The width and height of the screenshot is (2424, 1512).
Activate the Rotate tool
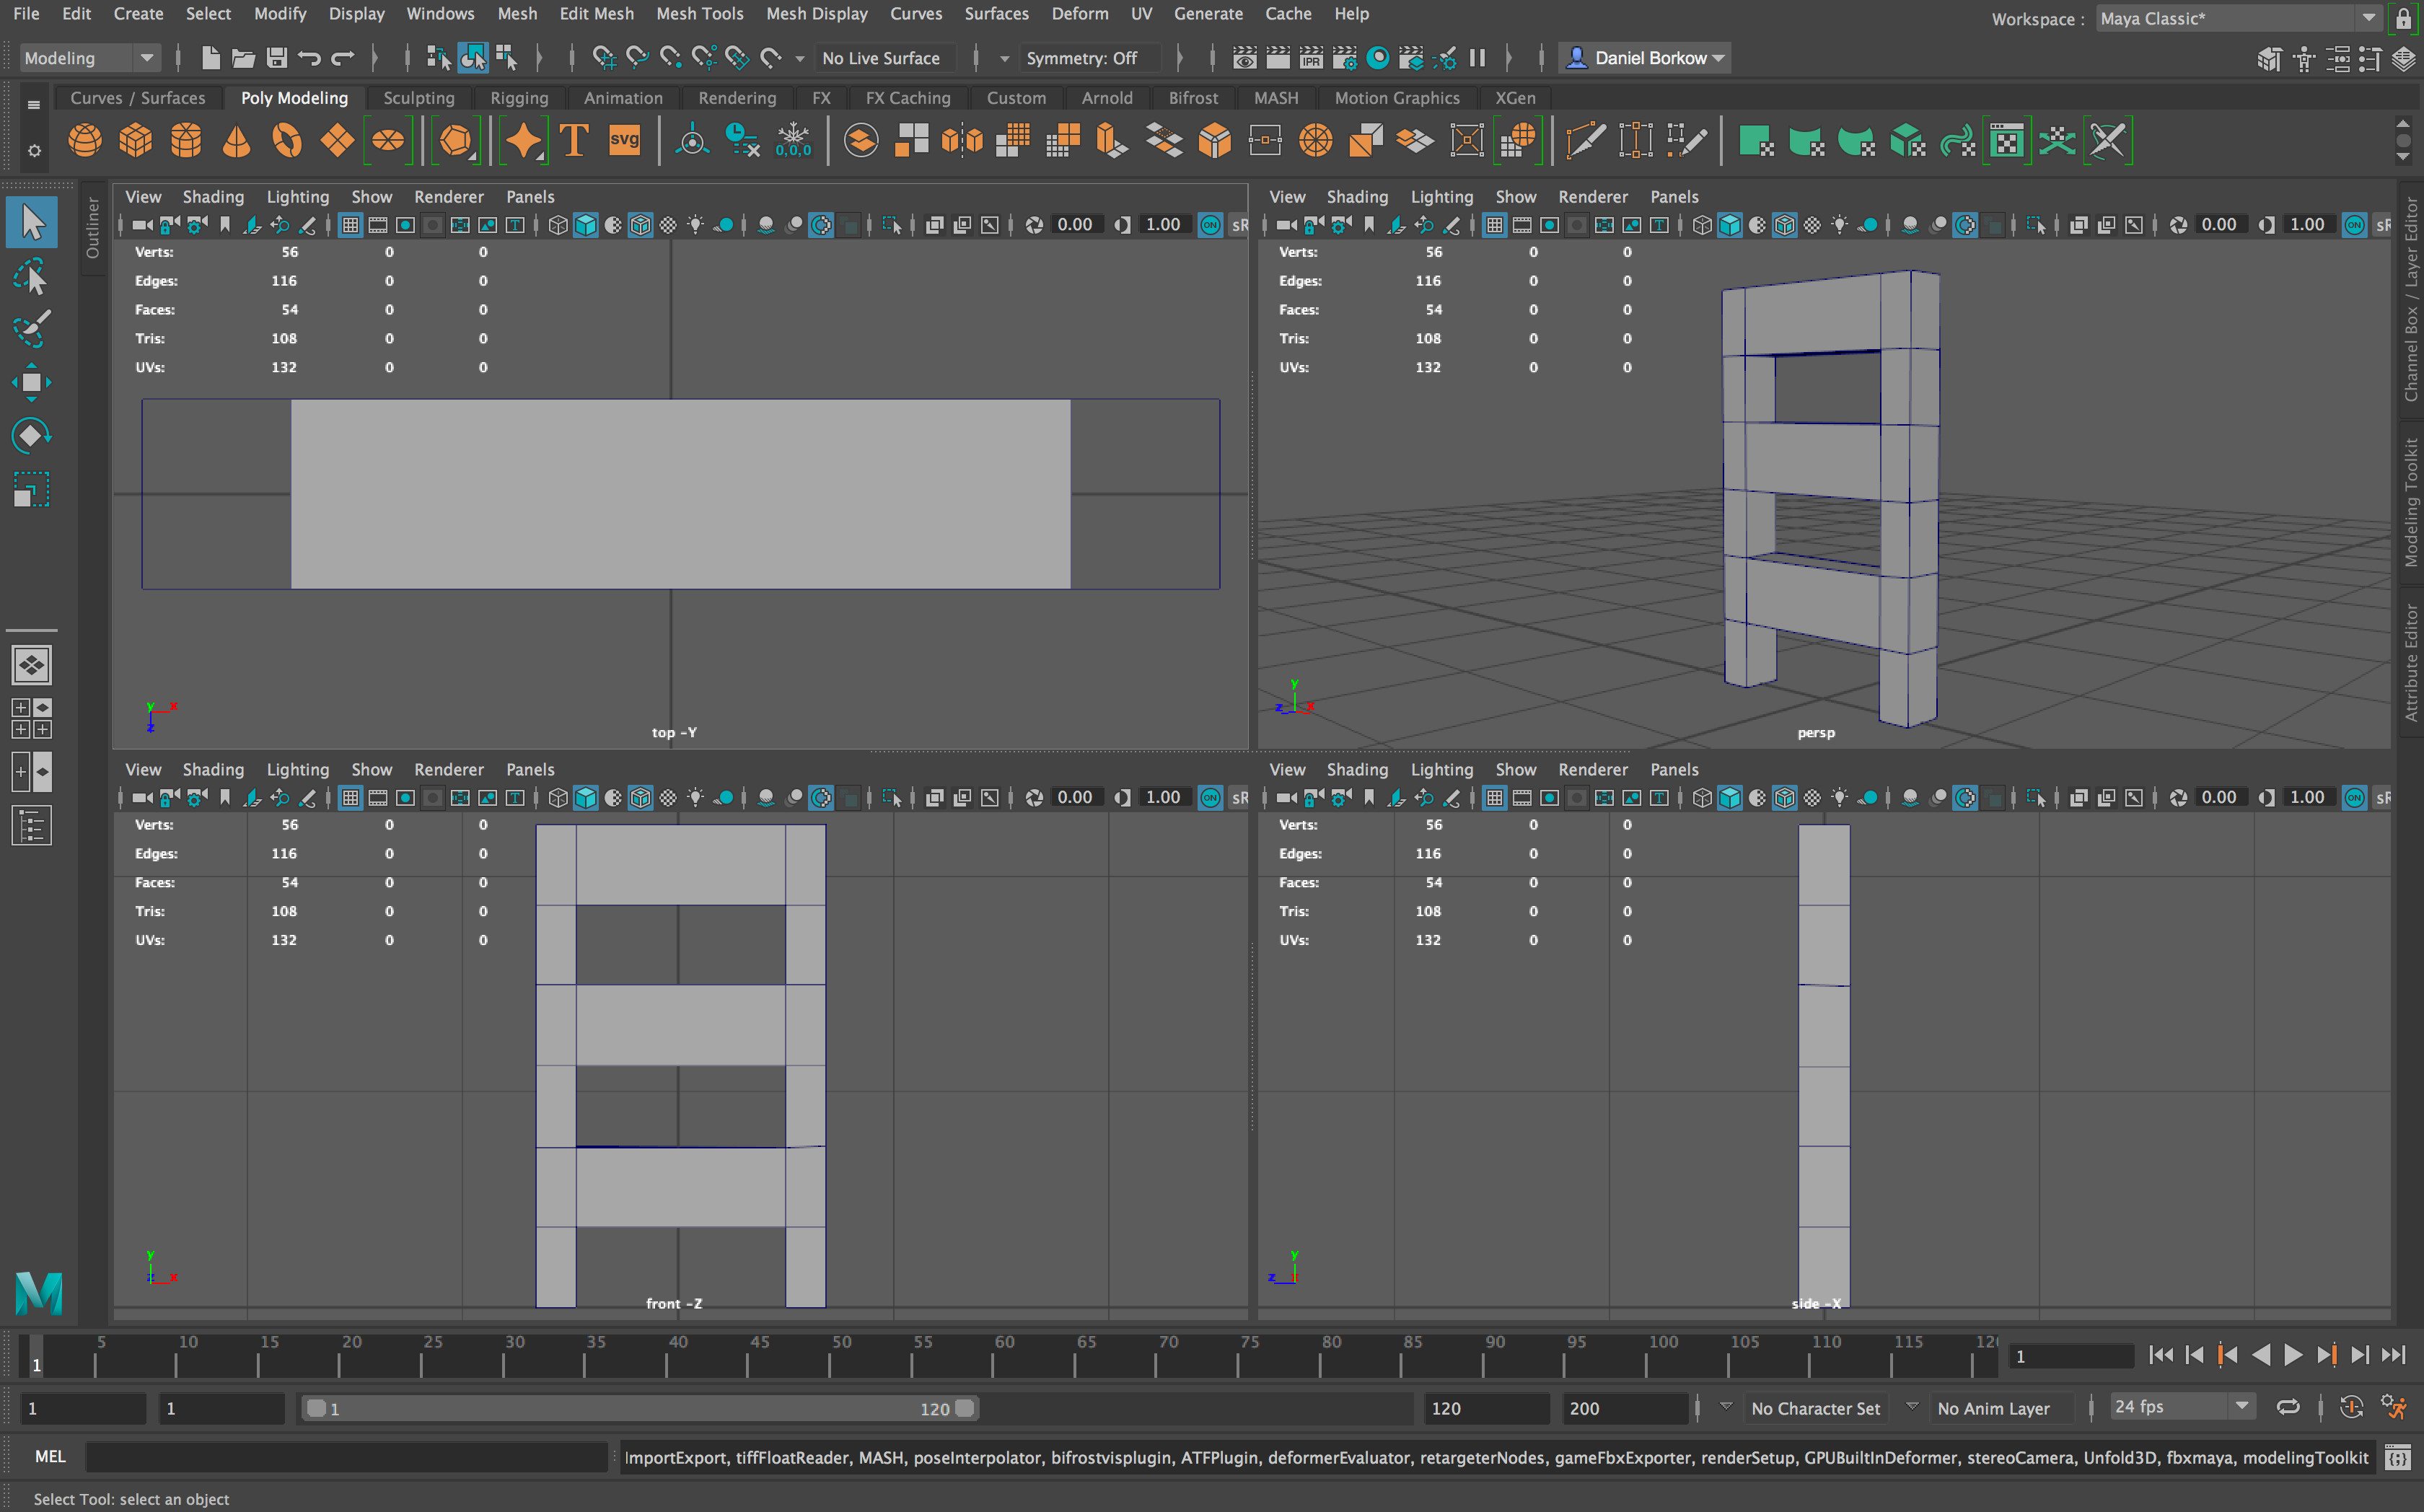click(31, 436)
